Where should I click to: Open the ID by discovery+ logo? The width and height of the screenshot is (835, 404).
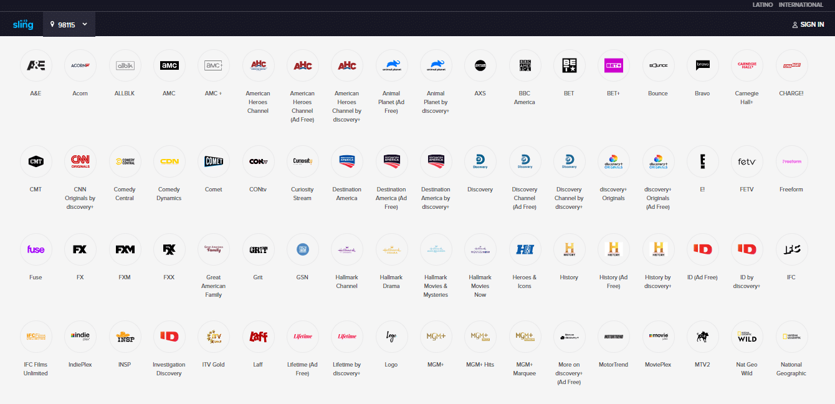click(747, 249)
